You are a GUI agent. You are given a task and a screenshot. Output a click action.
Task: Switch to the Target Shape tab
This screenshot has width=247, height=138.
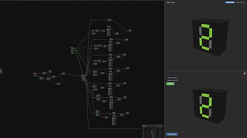(230, 2)
